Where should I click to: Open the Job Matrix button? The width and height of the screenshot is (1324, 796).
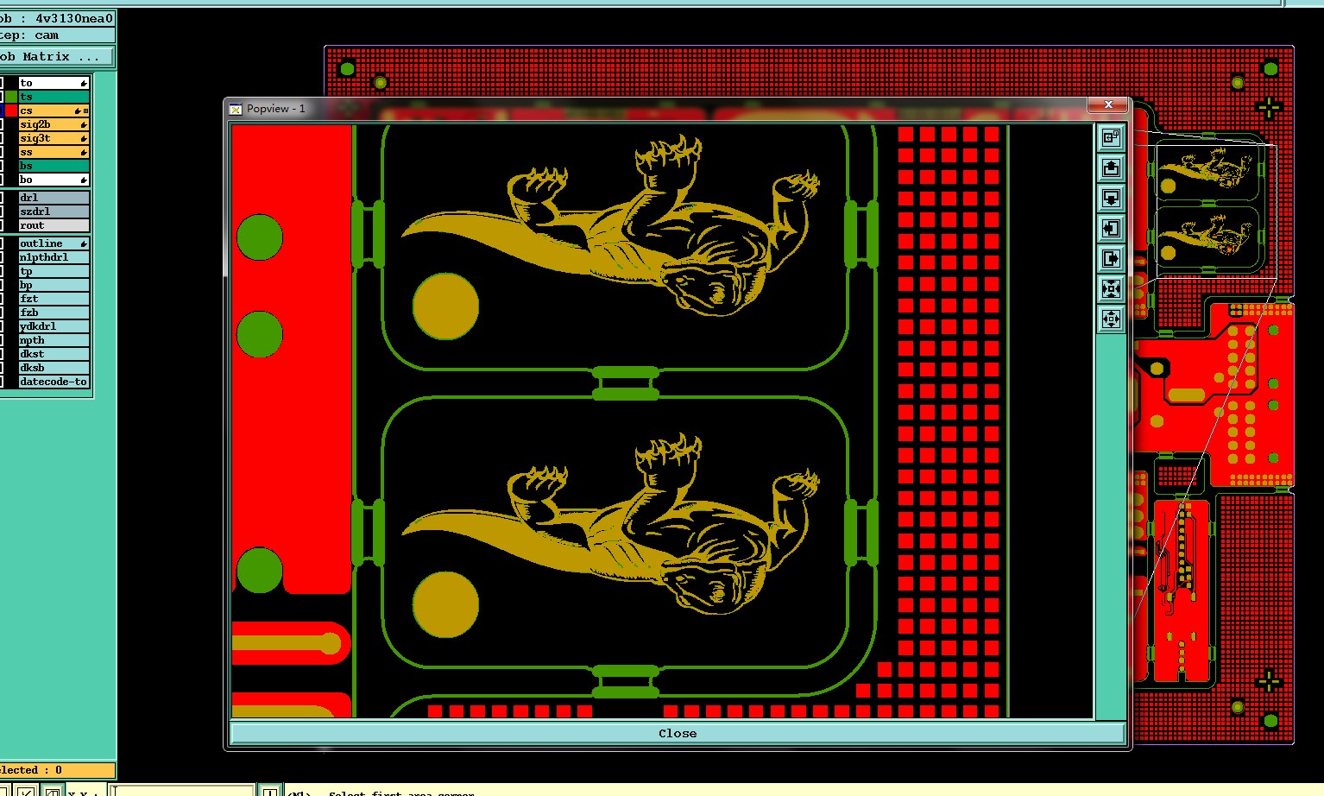(56, 56)
